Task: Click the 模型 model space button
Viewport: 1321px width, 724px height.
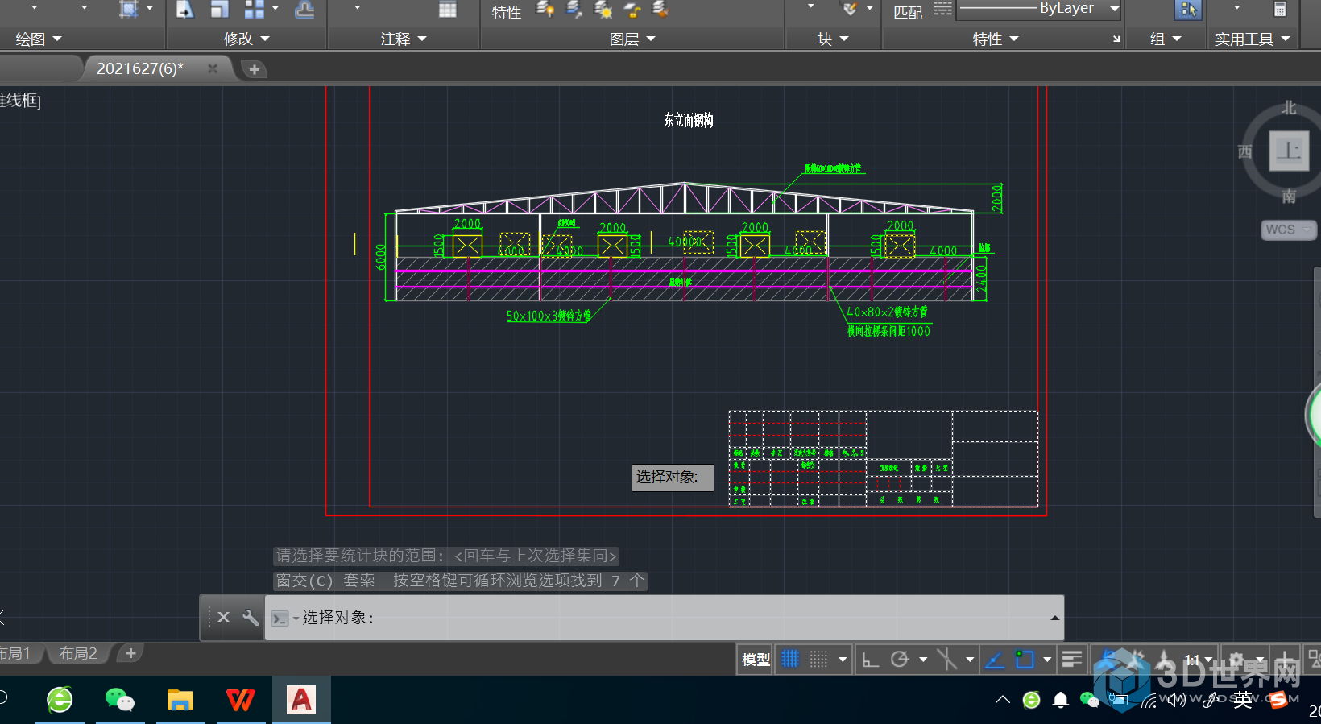Action: pyautogui.click(x=756, y=660)
